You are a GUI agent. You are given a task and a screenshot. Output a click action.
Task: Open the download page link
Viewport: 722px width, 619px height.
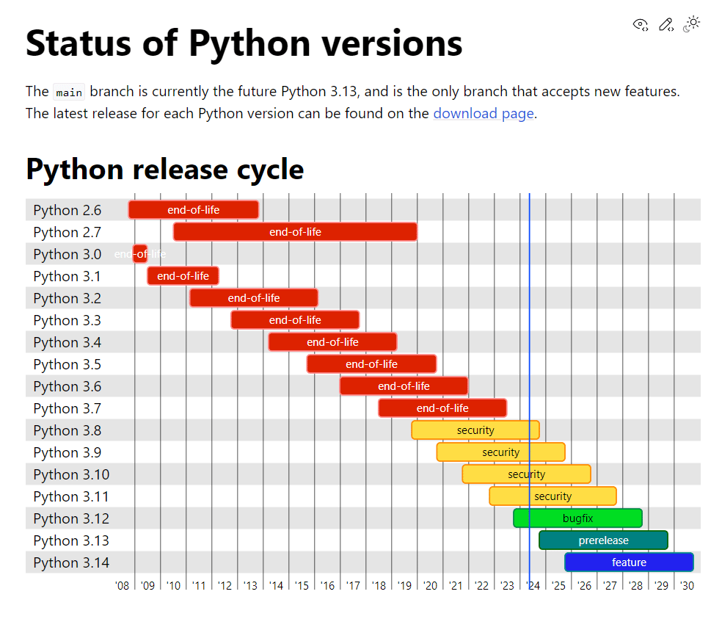pyautogui.click(x=484, y=113)
